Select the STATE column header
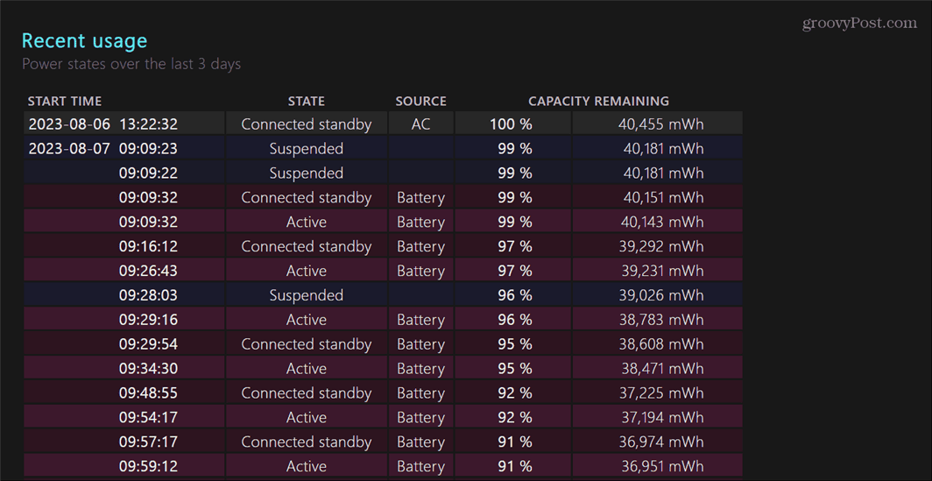The image size is (932, 481). click(x=306, y=101)
